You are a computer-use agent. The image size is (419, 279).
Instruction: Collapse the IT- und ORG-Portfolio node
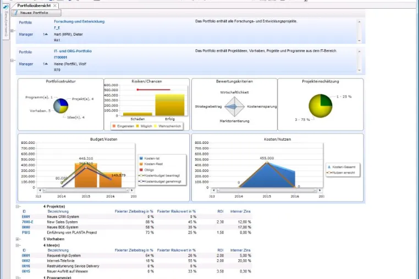12,60
